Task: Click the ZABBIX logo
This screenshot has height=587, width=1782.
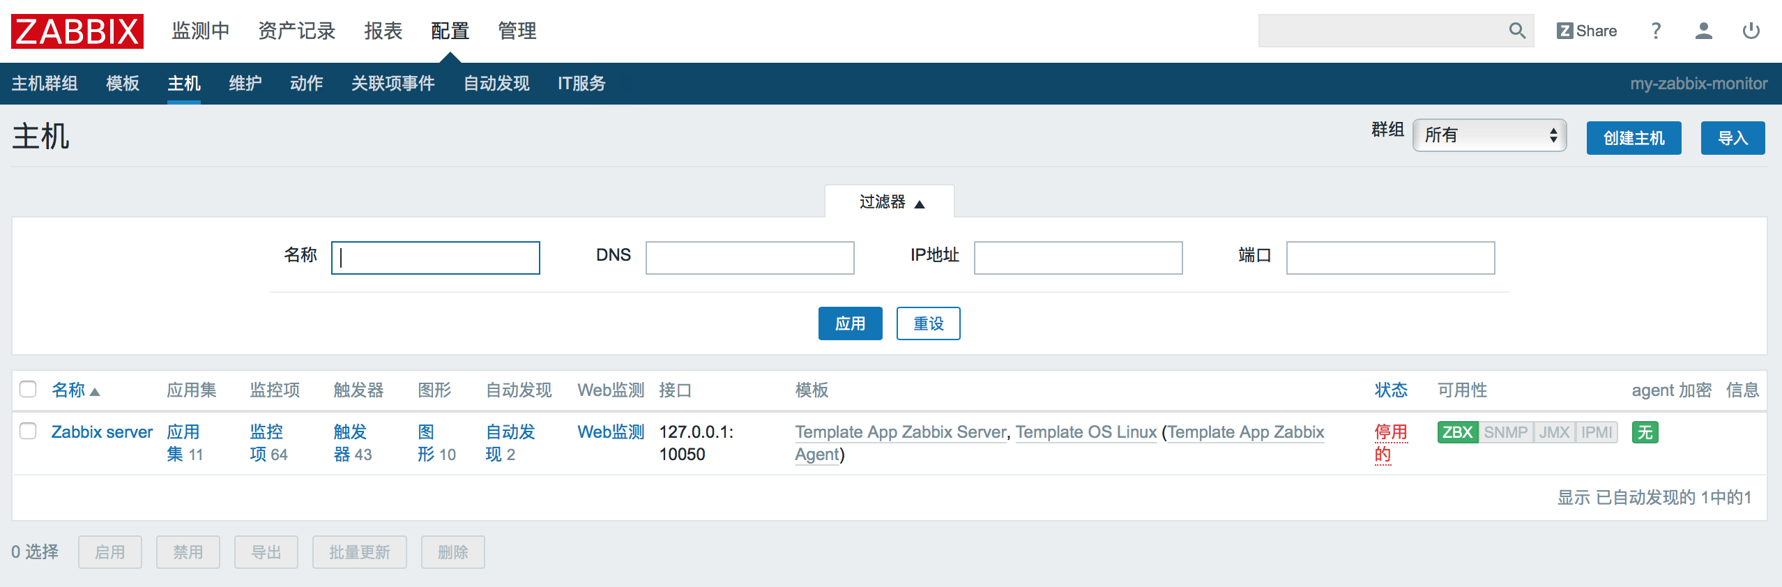Action: point(77,31)
